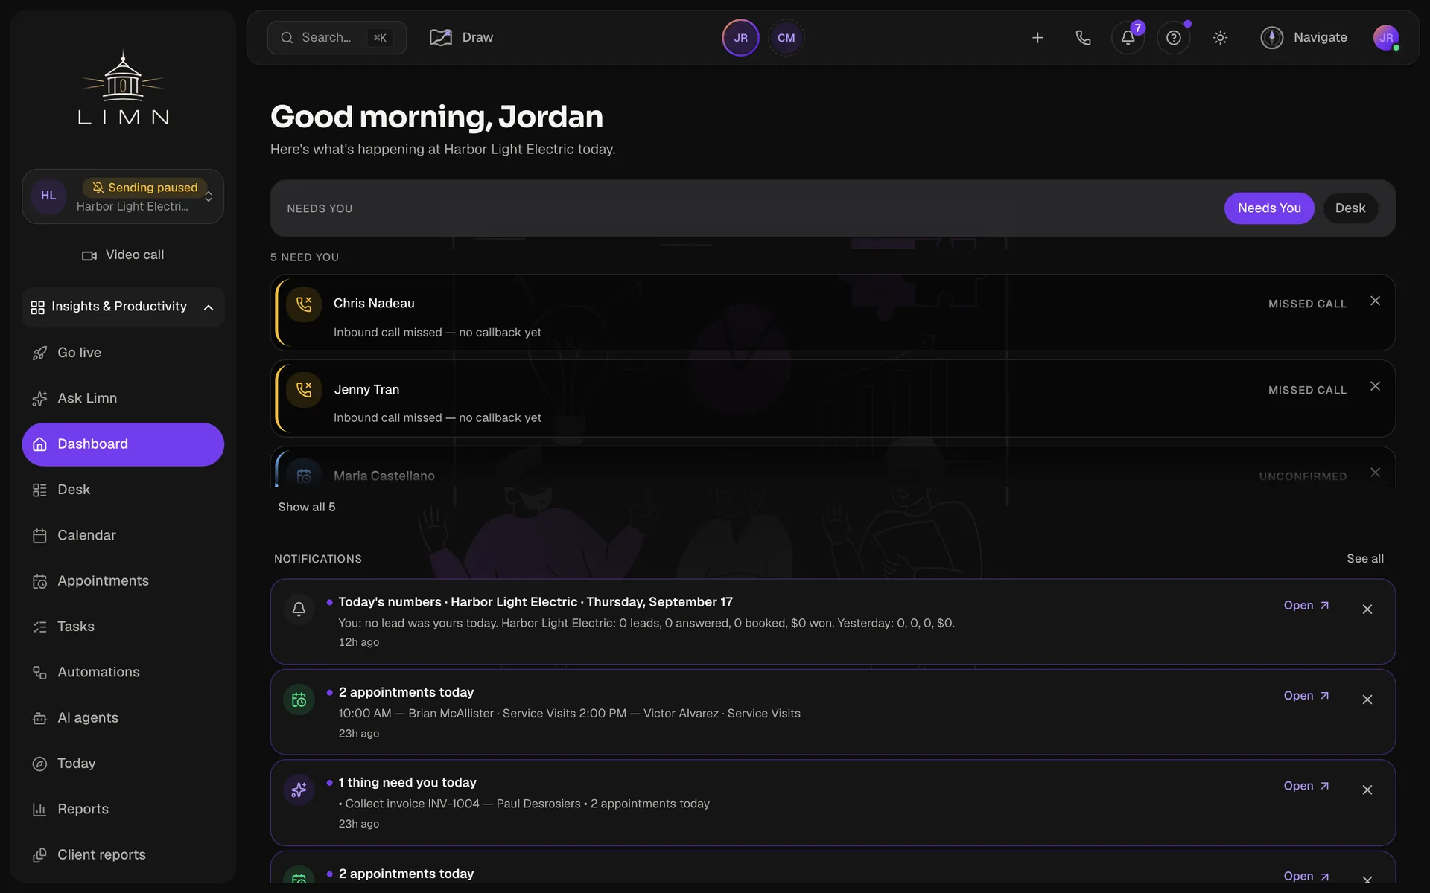Click the plus icon in top bar
This screenshot has height=893, width=1430.
(x=1037, y=38)
